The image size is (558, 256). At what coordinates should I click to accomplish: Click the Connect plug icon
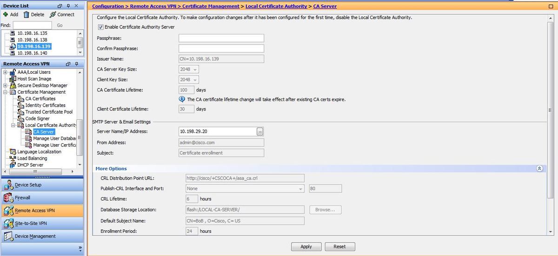point(53,14)
